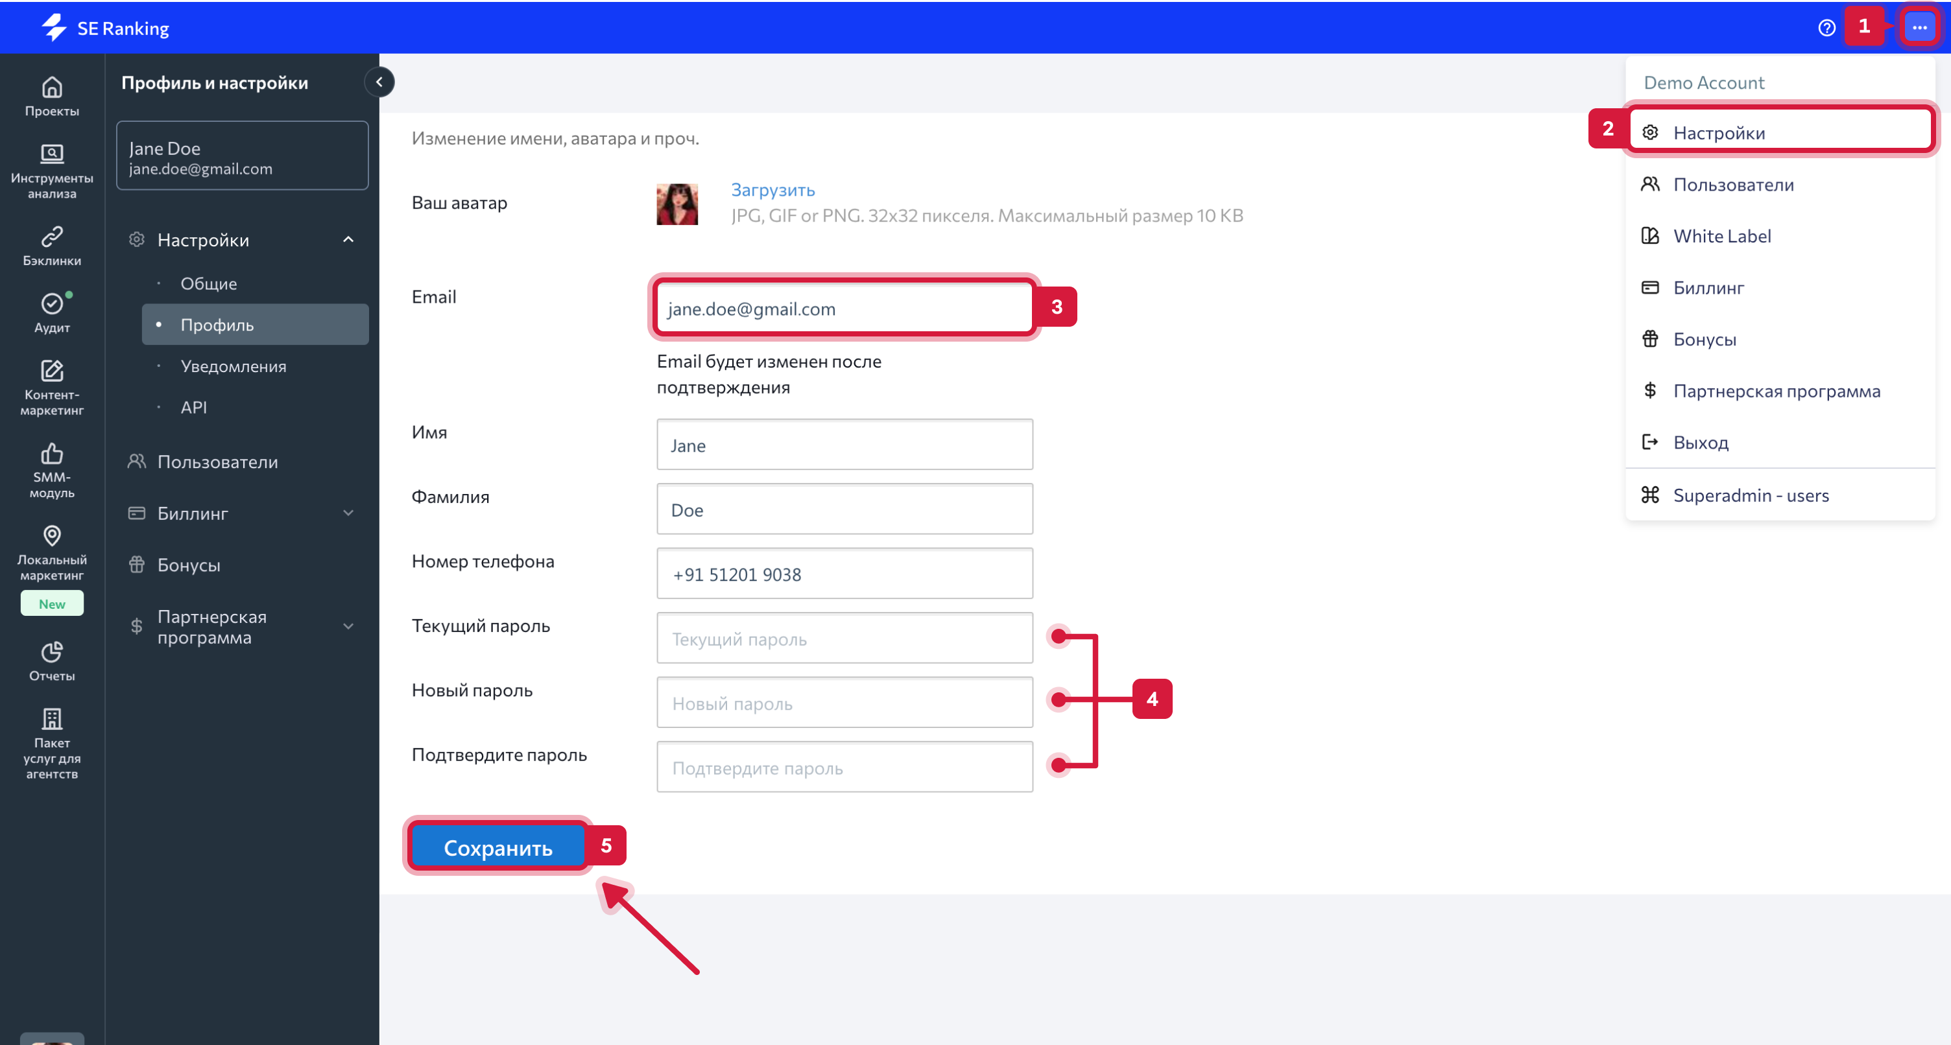Open Инструменты анализа in the sidebar
This screenshot has width=1951, height=1045.
point(51,172)
